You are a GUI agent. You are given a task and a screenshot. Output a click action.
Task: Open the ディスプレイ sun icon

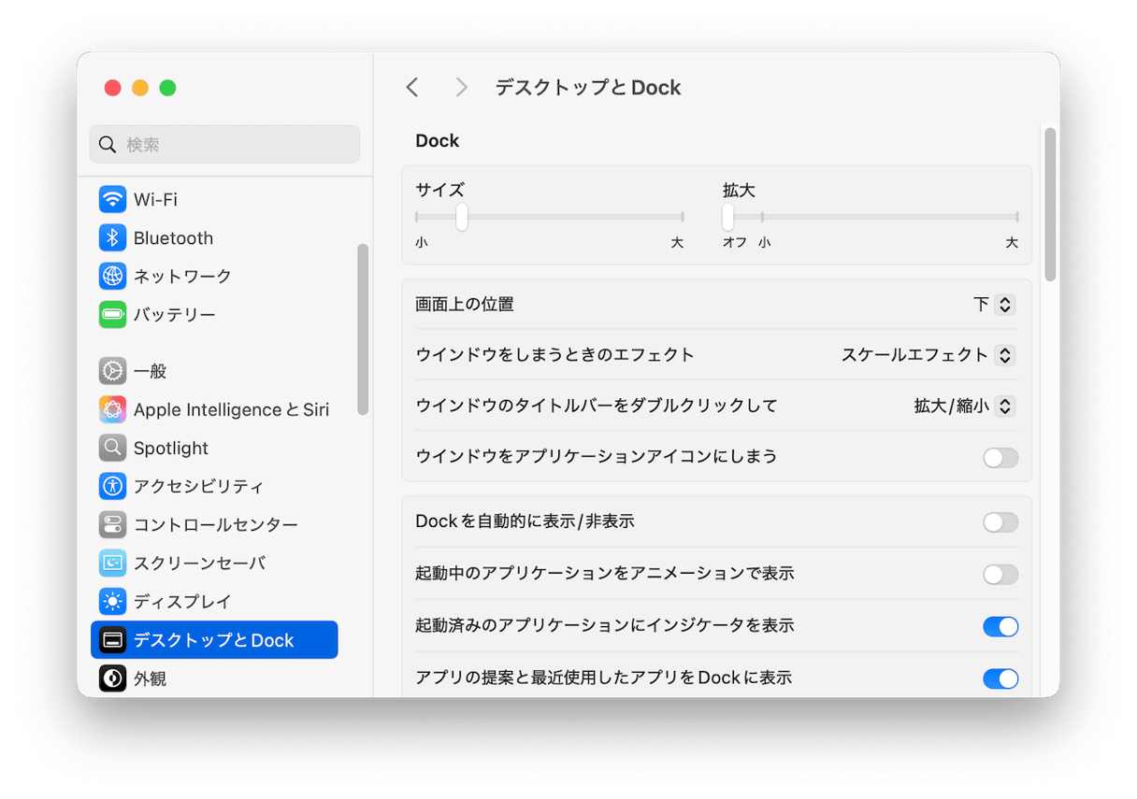click(x=112, y=601)
